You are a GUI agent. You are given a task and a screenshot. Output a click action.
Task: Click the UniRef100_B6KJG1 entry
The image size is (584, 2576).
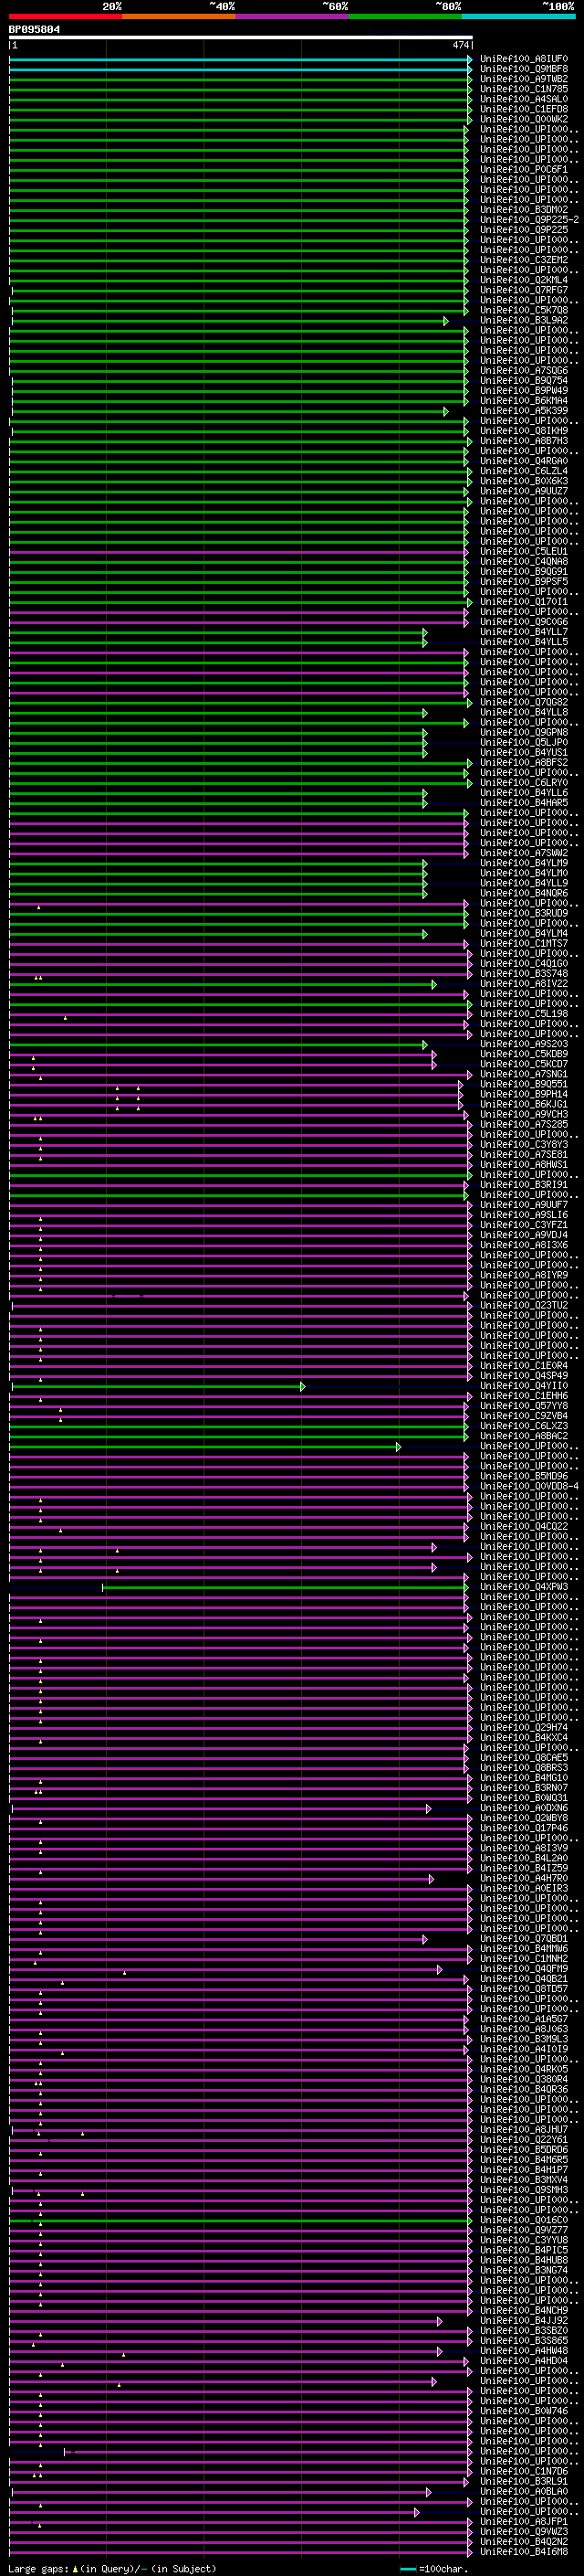pyautogui.click(x=523, y=1104)
